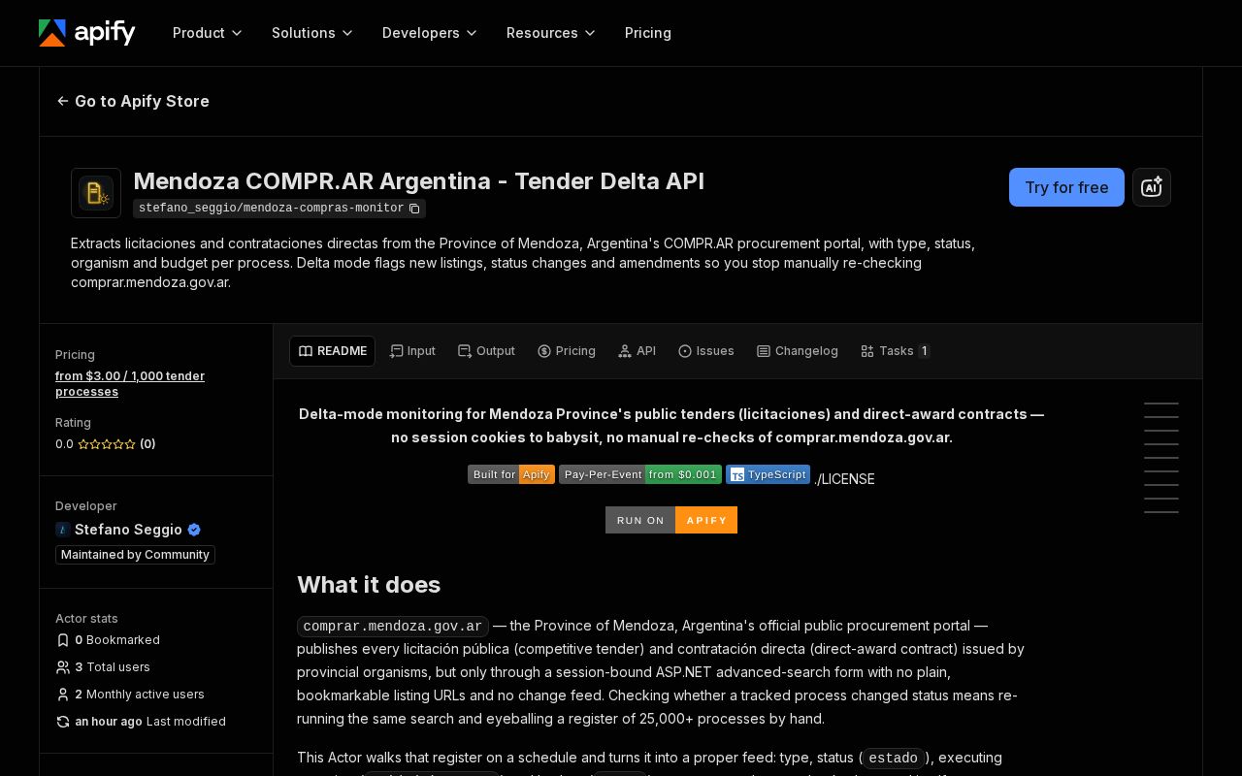Click the verified badge beside Stefano Seggio

tap(194, 530)
